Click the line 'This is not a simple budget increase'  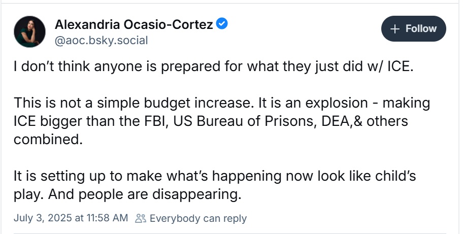(x=222, y=103)
